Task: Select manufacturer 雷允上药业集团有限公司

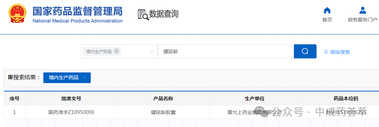Action: coord(254,112)
